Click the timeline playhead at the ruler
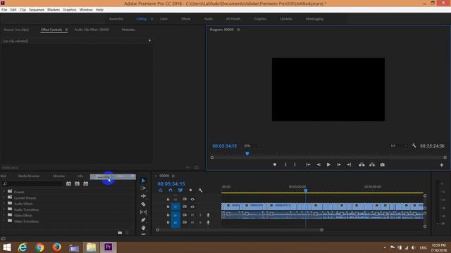 click(306, 190)
